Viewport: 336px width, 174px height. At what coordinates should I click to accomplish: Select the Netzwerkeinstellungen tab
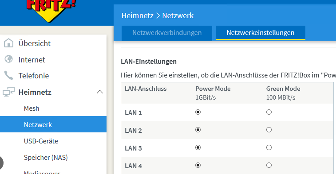261,33
